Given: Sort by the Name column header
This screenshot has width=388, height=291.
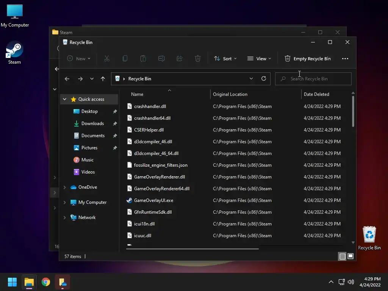Looking at the screenshot, I should 137,94.
